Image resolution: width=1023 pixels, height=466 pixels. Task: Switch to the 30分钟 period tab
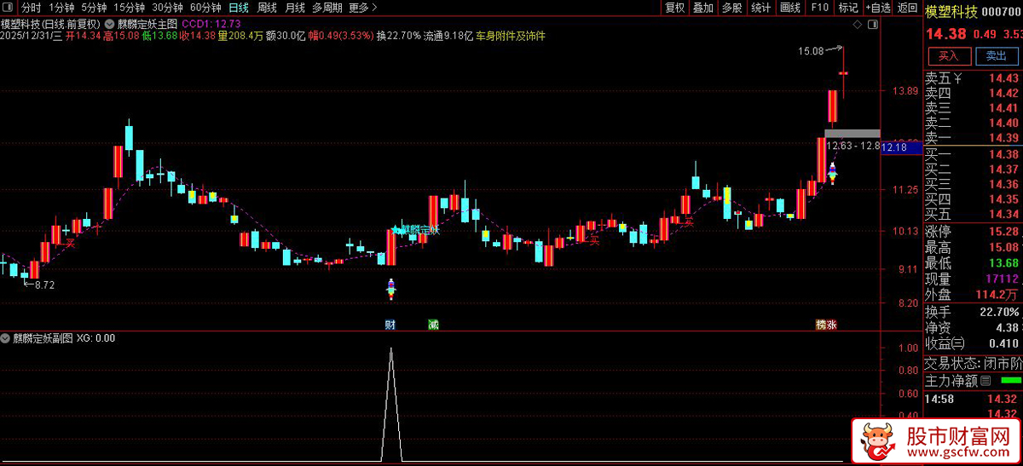coord(168,8)
